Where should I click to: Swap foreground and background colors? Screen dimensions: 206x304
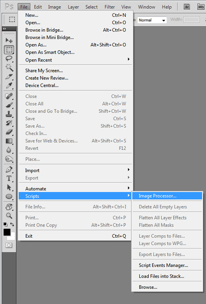pos(12,224)
